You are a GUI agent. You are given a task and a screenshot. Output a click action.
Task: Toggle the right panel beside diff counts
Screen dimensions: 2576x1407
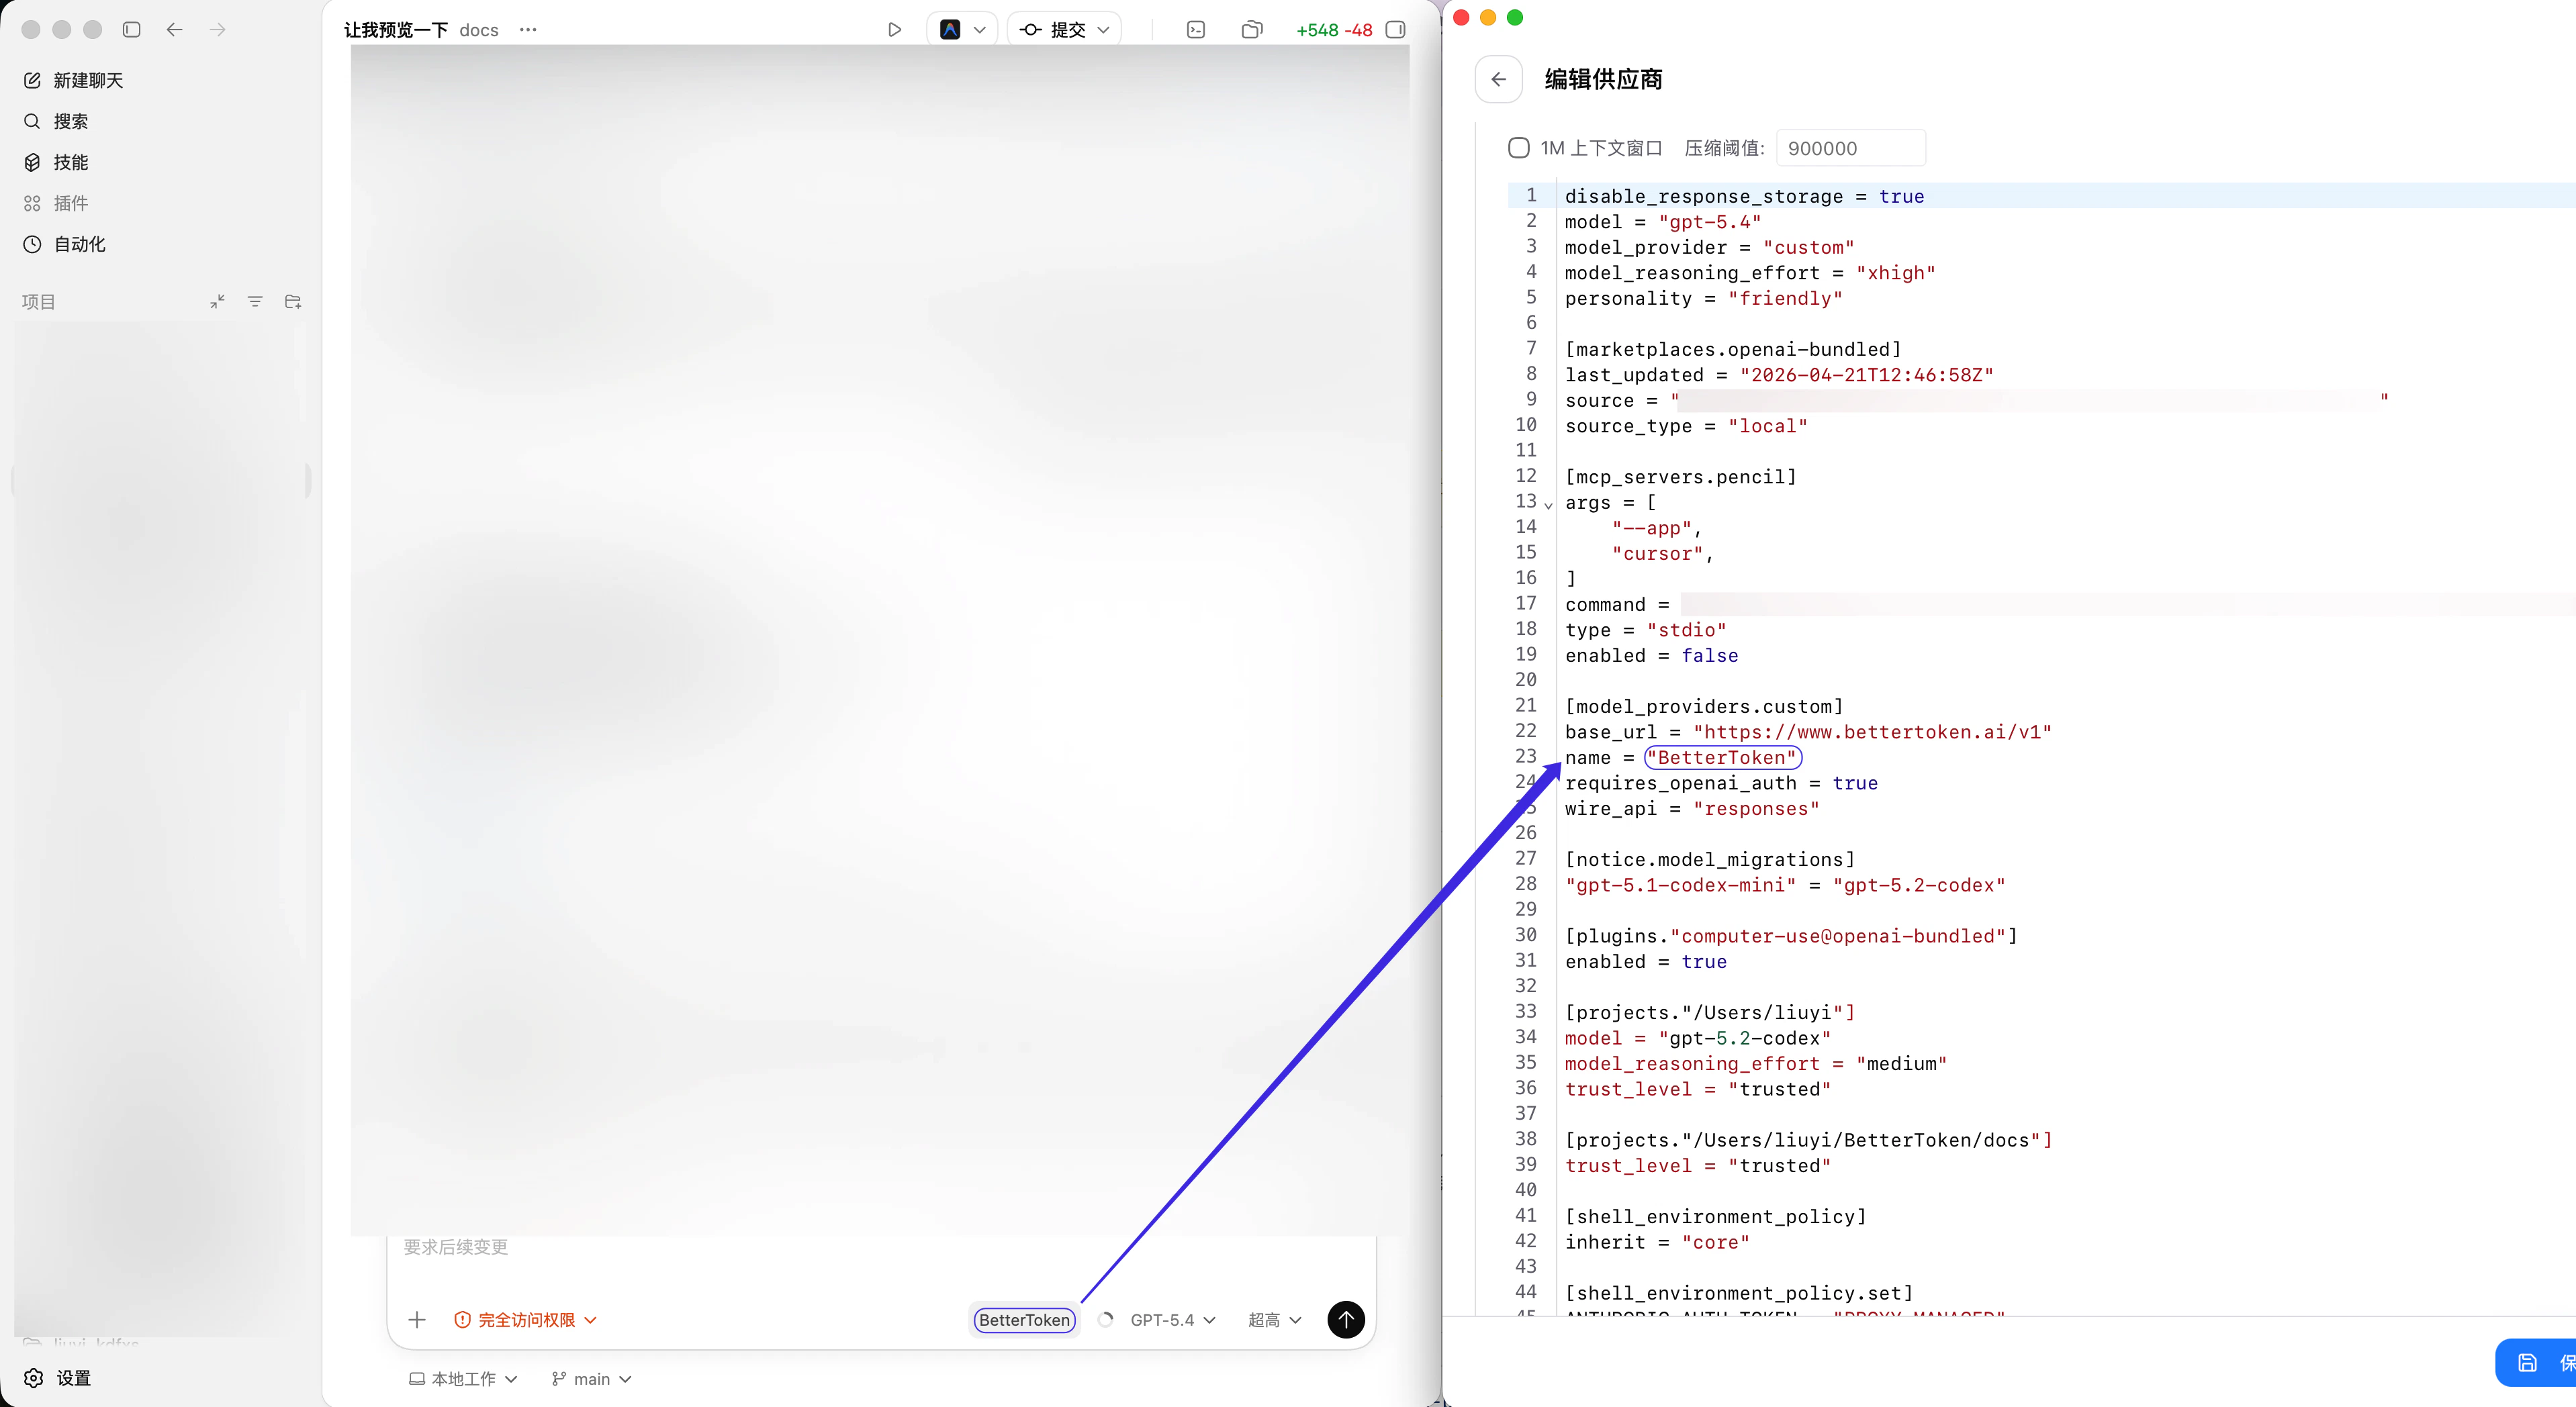click(x=1396, y=30)
